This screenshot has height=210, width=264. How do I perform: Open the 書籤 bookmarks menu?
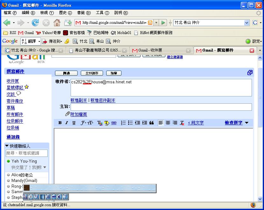coord(84,13)
